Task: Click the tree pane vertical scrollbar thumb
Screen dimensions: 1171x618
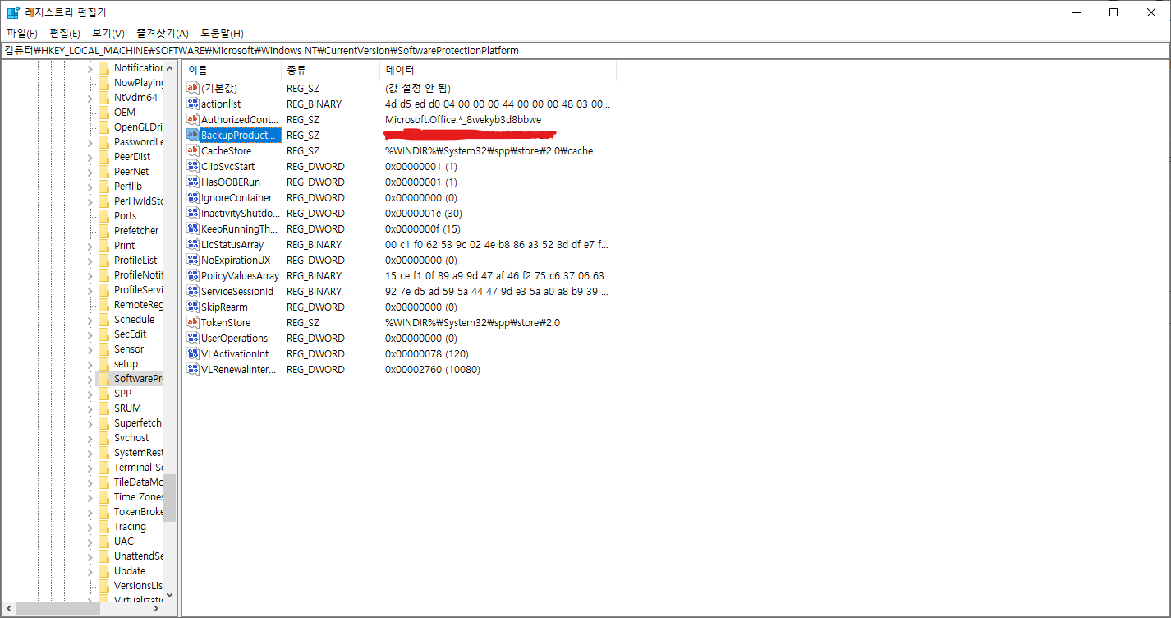Action: (x=169, y=497)
